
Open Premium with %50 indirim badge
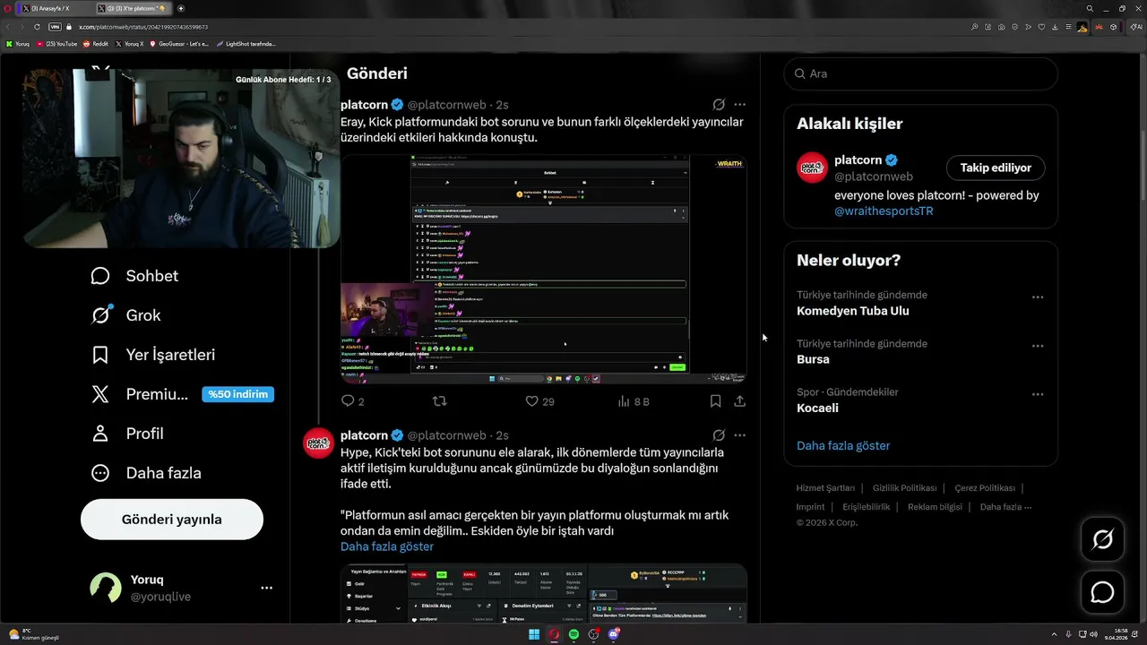tap(182, 394)
